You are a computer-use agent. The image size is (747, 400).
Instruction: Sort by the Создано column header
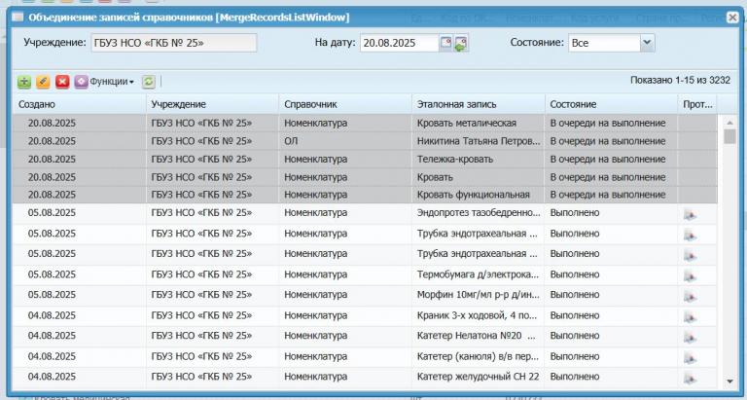pos(79,104)
